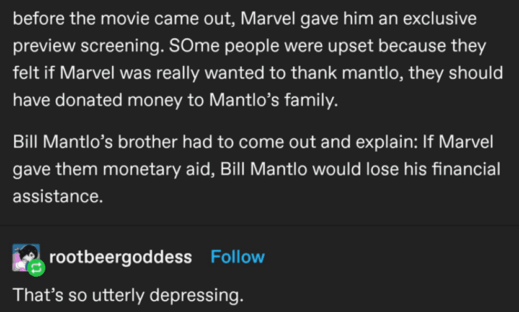
Task: Click the divider line above rootbeergoddess
Action: [x=259, y=225]
